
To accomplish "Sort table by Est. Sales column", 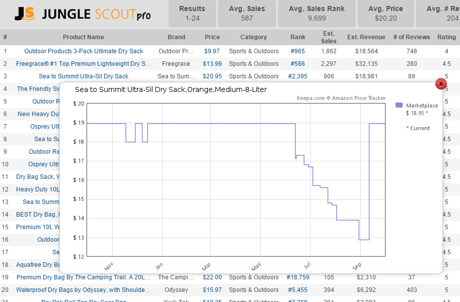I will tap(329, 37).
